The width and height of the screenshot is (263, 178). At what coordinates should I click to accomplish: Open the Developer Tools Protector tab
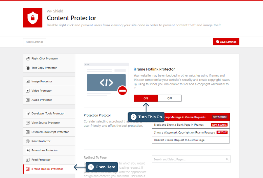click(49, 114)
